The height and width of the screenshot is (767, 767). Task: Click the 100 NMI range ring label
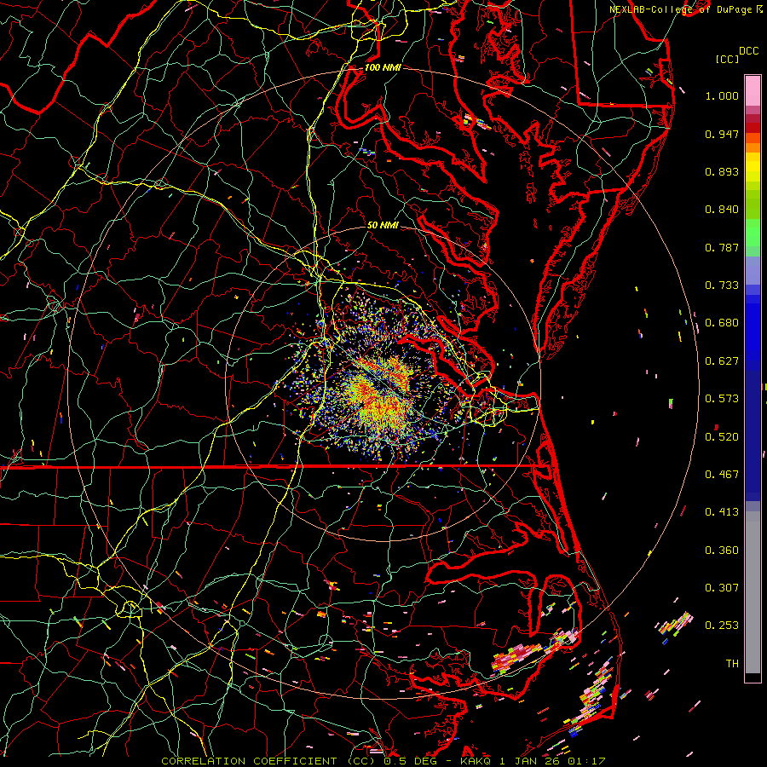tap(383, 67)
